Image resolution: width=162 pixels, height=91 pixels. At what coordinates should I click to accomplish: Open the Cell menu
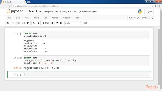45,18
